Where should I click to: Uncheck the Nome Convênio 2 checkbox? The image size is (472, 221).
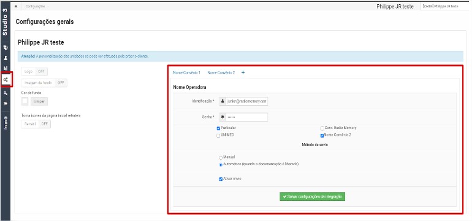(322, 136)
